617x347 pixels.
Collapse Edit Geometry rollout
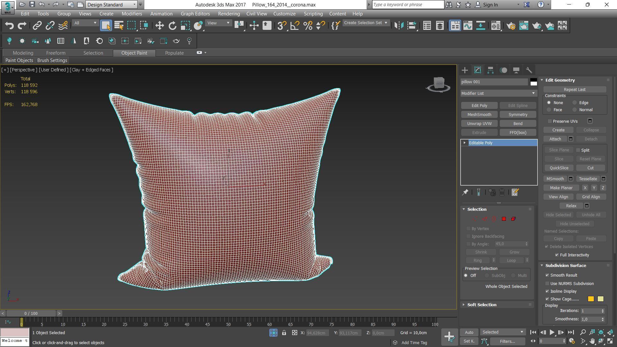pos(542,80)
